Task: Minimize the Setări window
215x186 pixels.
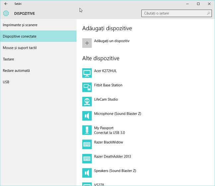Action: [x=187, y=4]
